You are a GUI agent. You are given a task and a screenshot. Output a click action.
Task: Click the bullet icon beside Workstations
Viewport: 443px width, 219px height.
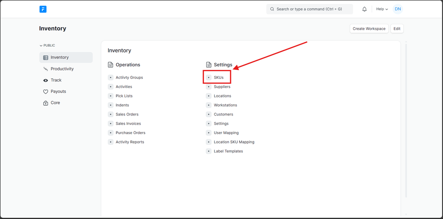click(209, 105)
